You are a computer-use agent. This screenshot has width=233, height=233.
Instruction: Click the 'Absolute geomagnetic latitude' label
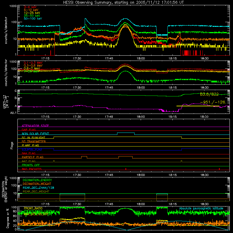point(201,208)
